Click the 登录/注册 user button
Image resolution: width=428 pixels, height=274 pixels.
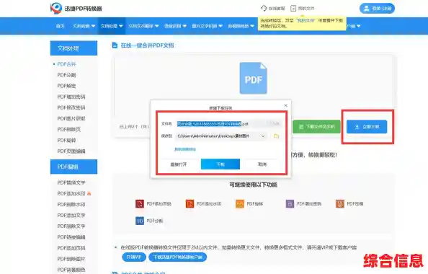click(x=377, y=9)
